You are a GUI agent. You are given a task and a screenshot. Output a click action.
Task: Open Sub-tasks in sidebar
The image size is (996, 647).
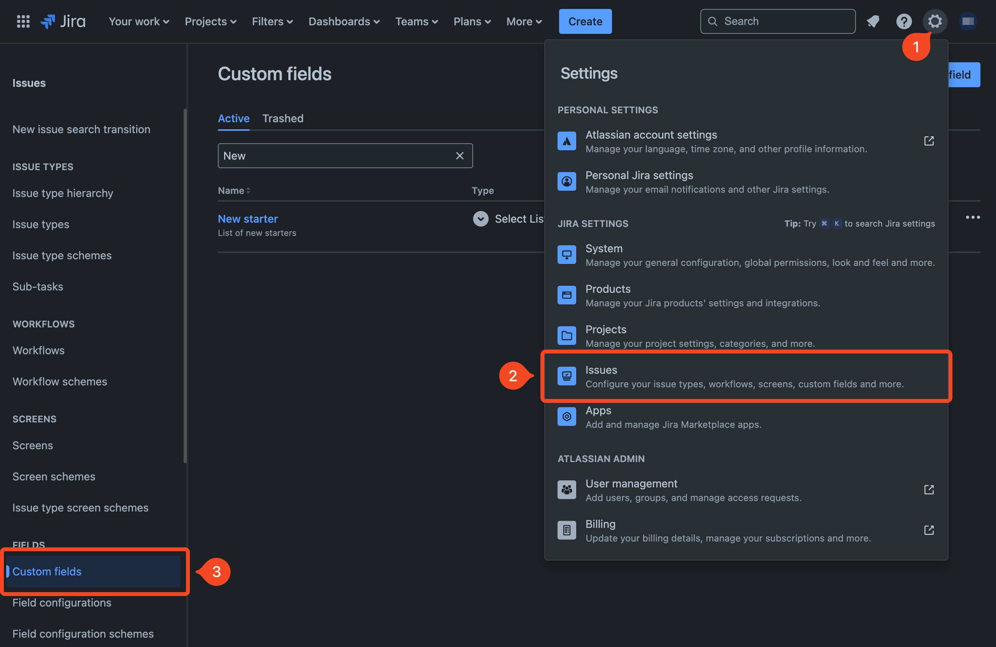click(x=38, y=287)
